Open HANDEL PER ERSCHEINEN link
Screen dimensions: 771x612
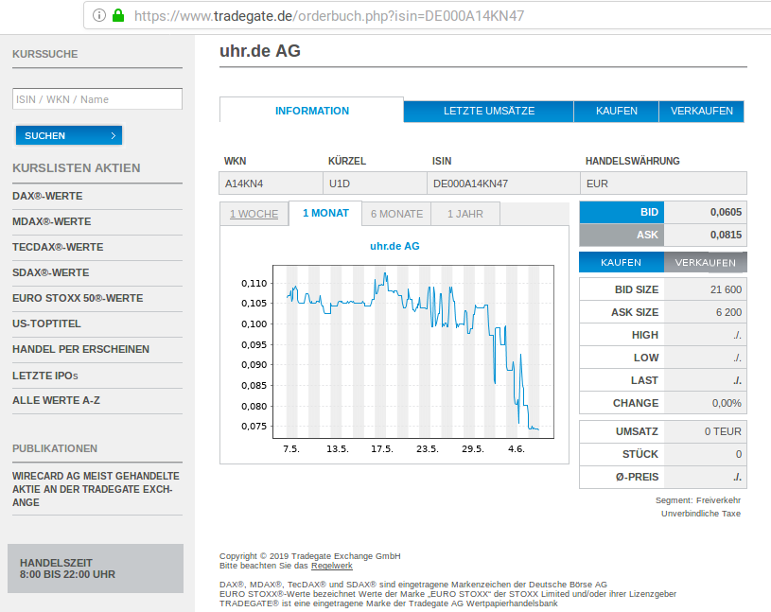[80, 349]
